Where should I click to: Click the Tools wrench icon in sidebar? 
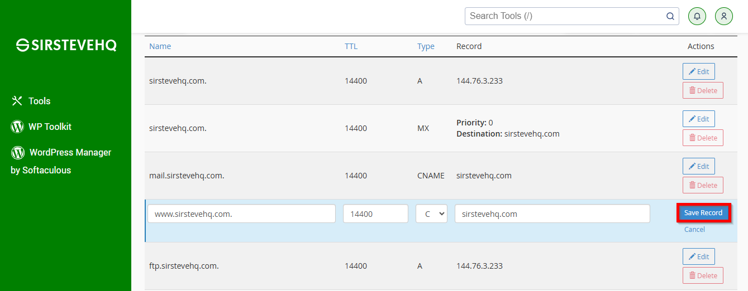pyautogui.click(x=17, y=101)
